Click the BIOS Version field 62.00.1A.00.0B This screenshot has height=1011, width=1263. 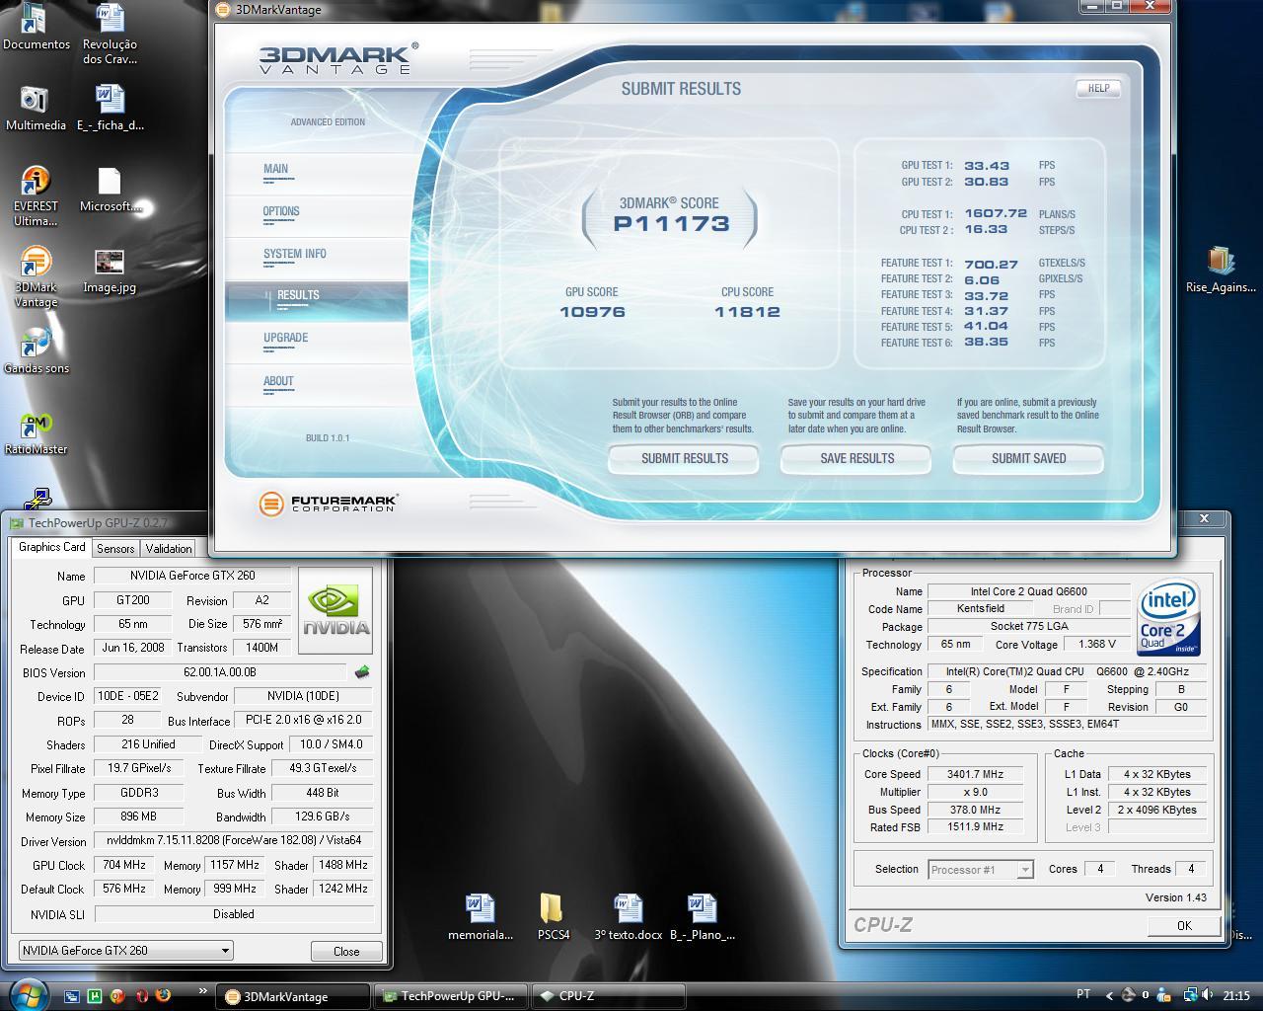coord(220,672)
